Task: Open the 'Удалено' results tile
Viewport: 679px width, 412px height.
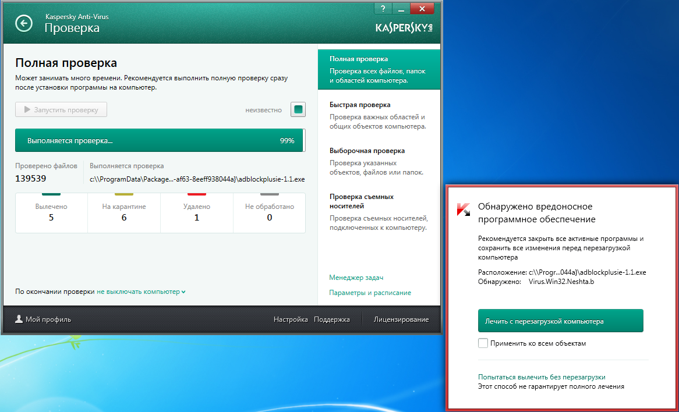Action: click(197, 212)
